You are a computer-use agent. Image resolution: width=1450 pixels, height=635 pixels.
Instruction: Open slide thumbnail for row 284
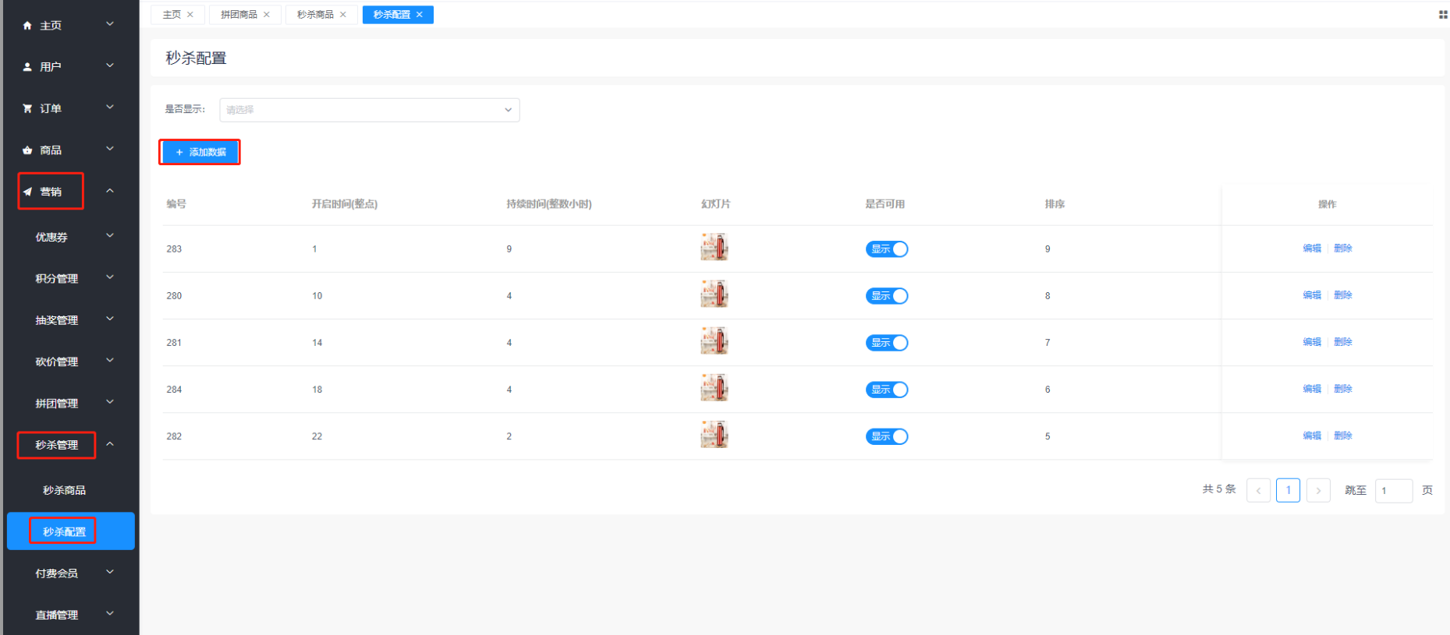coord(714,388)
